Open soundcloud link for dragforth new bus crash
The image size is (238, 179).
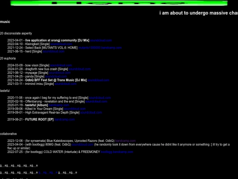point(79,69)
